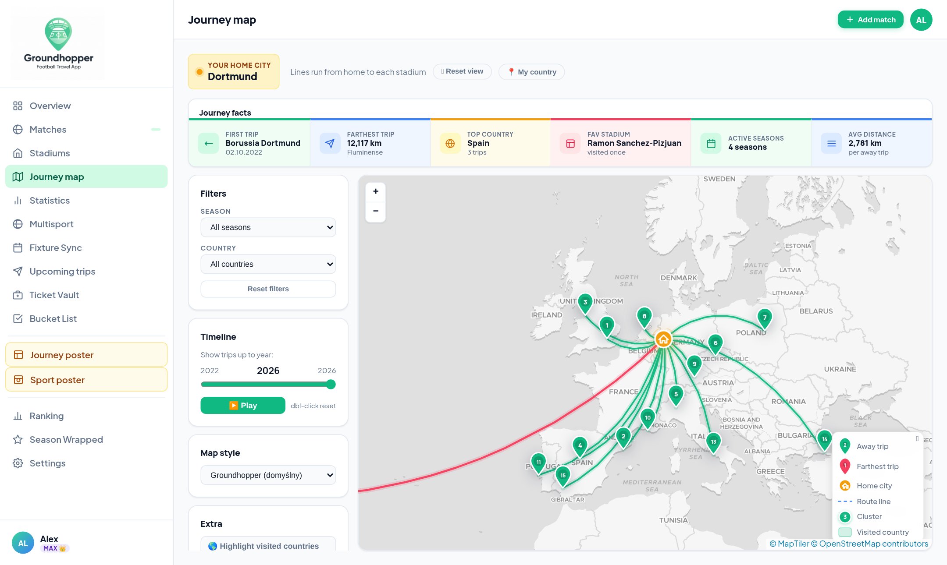The width and height of the screenshot is (947, 565).
Task: Click the Top Country globe icon
Action: (450, 143)
